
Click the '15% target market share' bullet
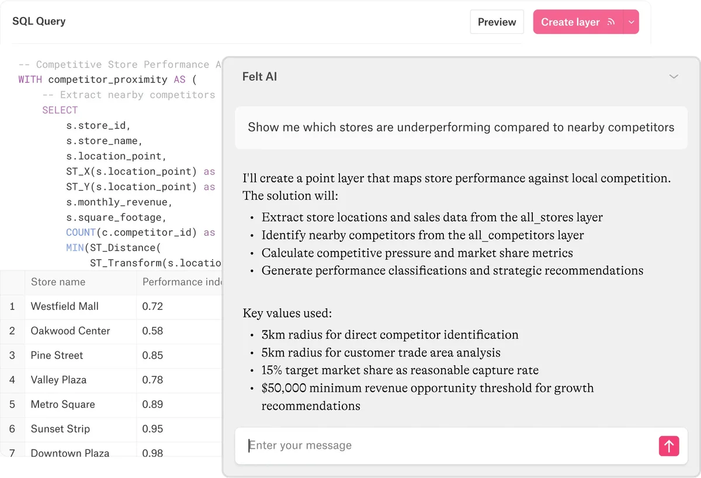point(400,371)
